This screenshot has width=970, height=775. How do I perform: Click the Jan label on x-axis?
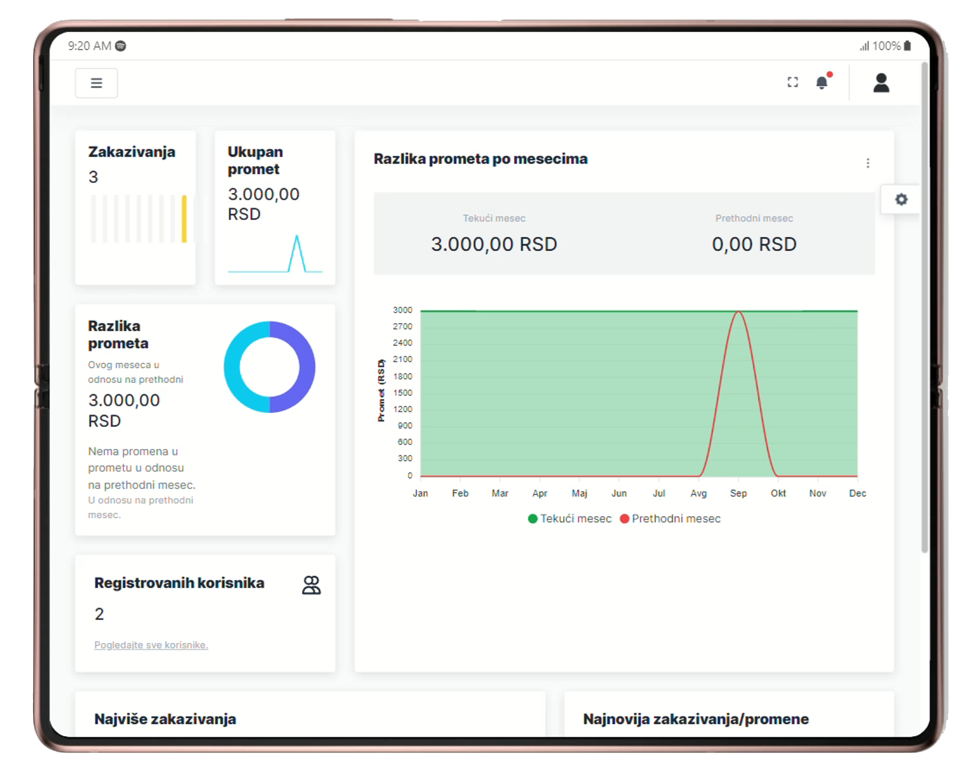[420, 493]
